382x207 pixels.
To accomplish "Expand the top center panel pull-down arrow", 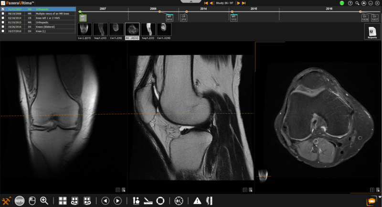I will (x=191, y=1).
